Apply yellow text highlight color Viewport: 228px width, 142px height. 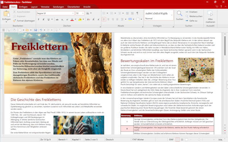point(80,19)
